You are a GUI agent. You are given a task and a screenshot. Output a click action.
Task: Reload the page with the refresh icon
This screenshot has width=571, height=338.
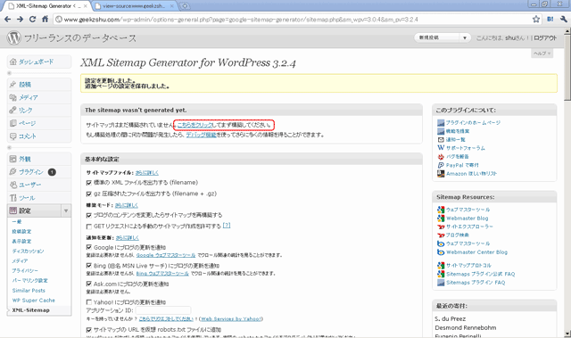tap(32, 20)
